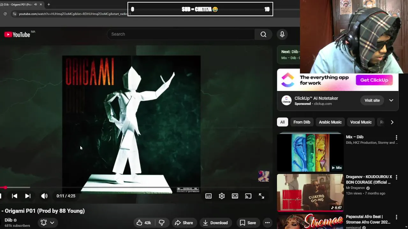Cast video with Play on TV icon
408x229 pixels.
248,196
